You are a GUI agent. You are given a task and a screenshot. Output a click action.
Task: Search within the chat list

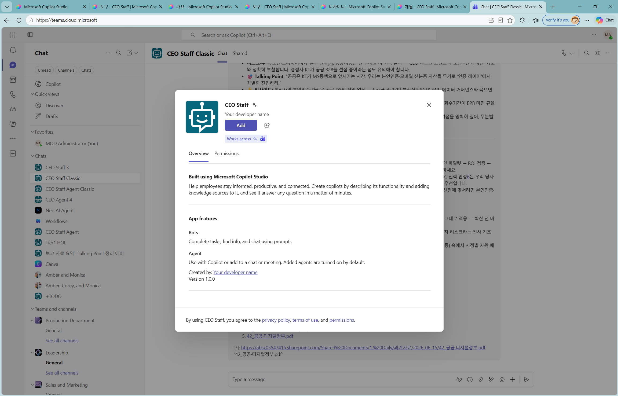[x=119, y=53]
